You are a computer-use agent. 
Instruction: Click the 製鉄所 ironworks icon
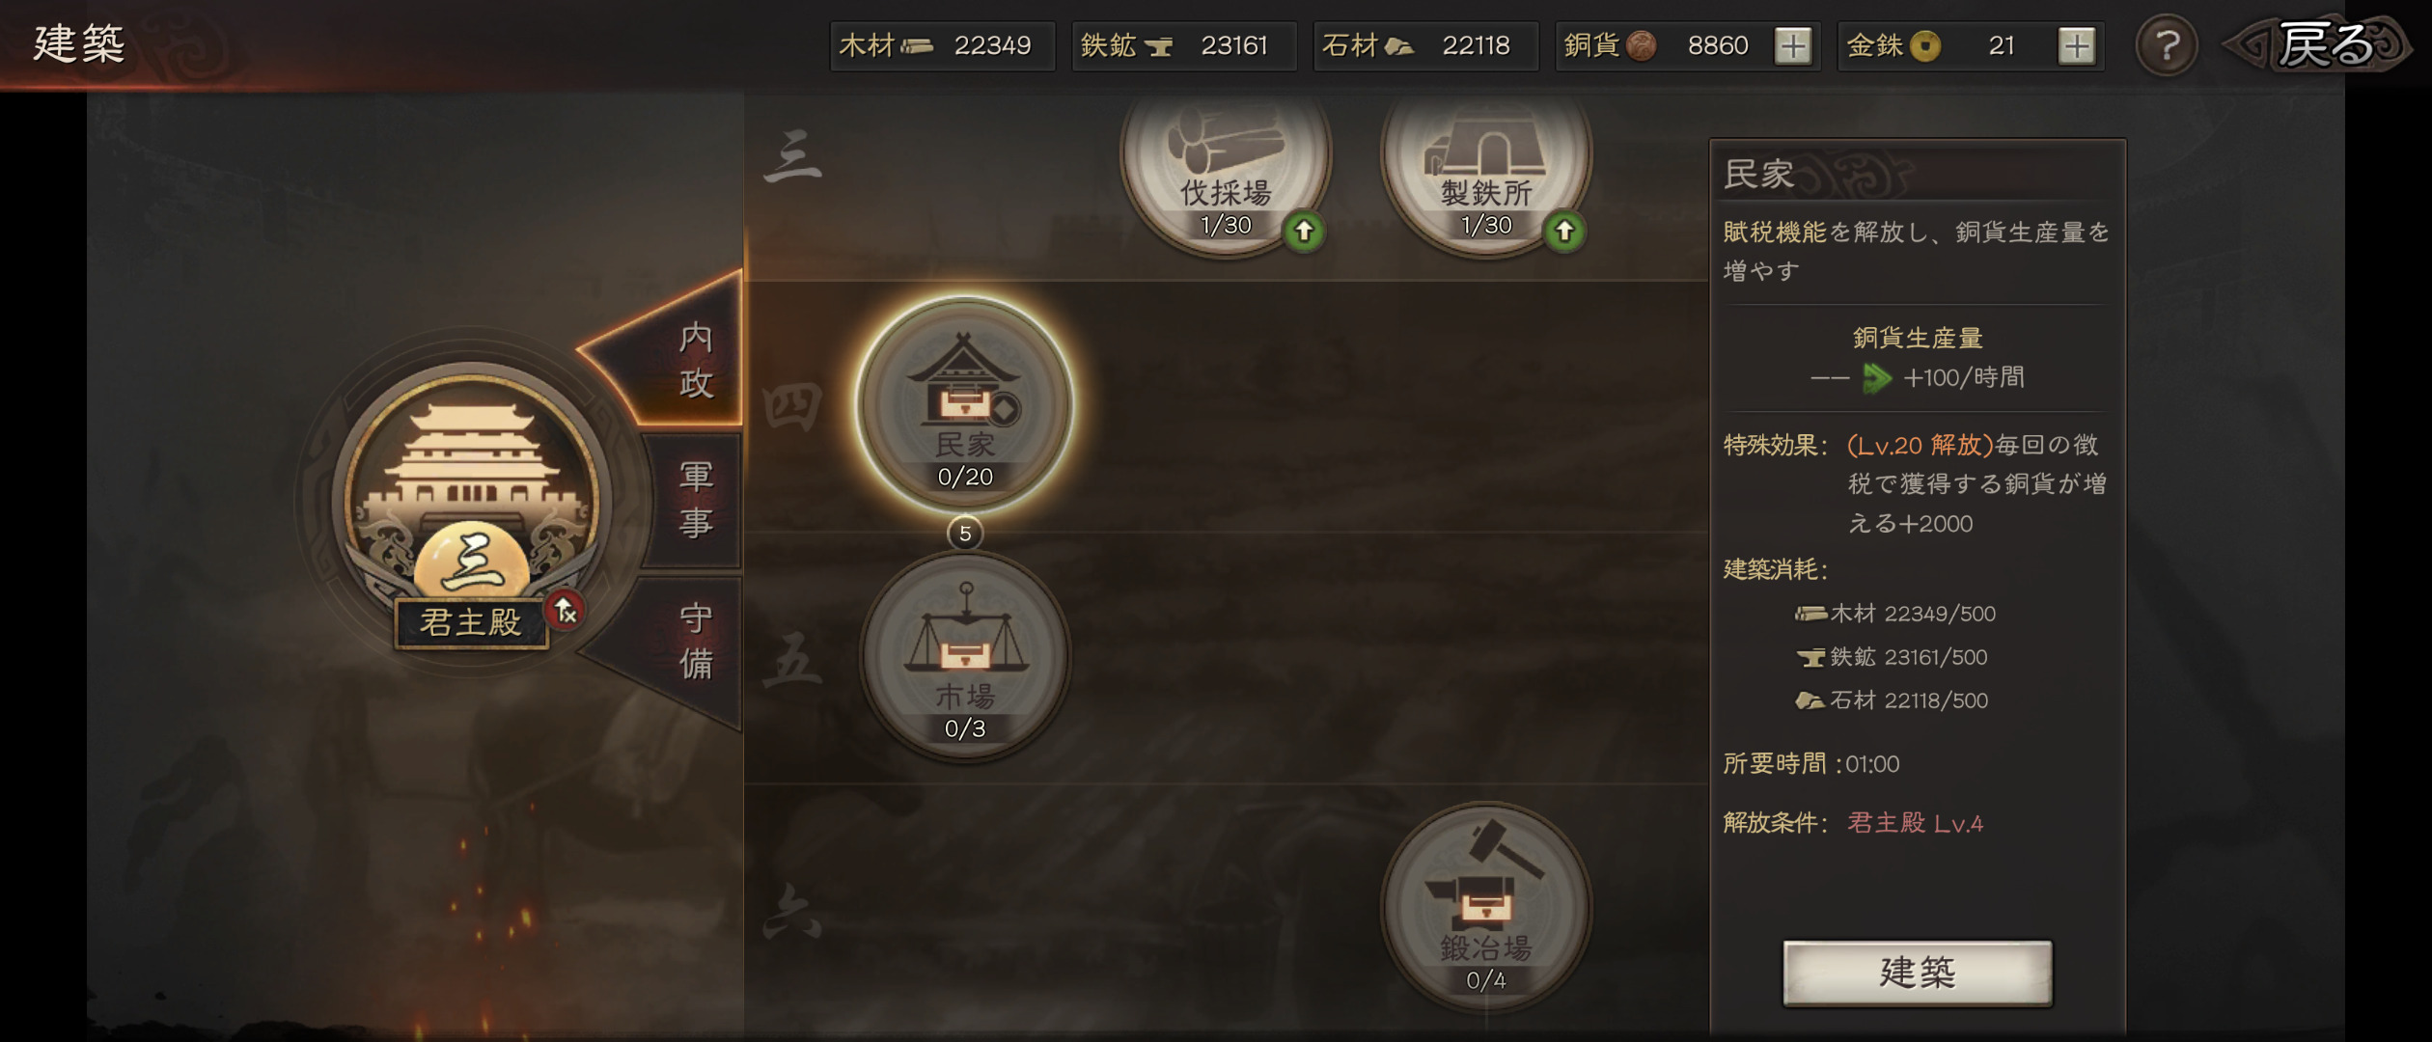[x=1486, y=164]
